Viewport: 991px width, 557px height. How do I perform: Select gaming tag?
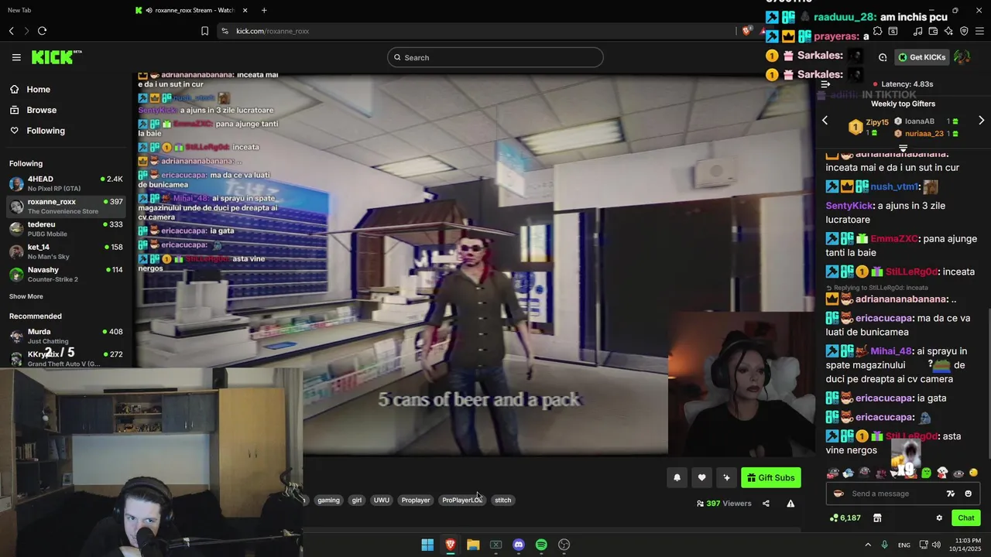point(328,500)
